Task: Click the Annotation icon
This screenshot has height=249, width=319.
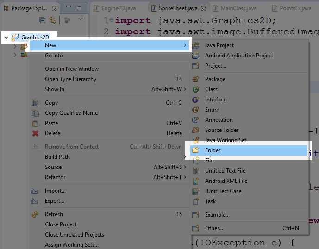Action: tap(196, 120)
